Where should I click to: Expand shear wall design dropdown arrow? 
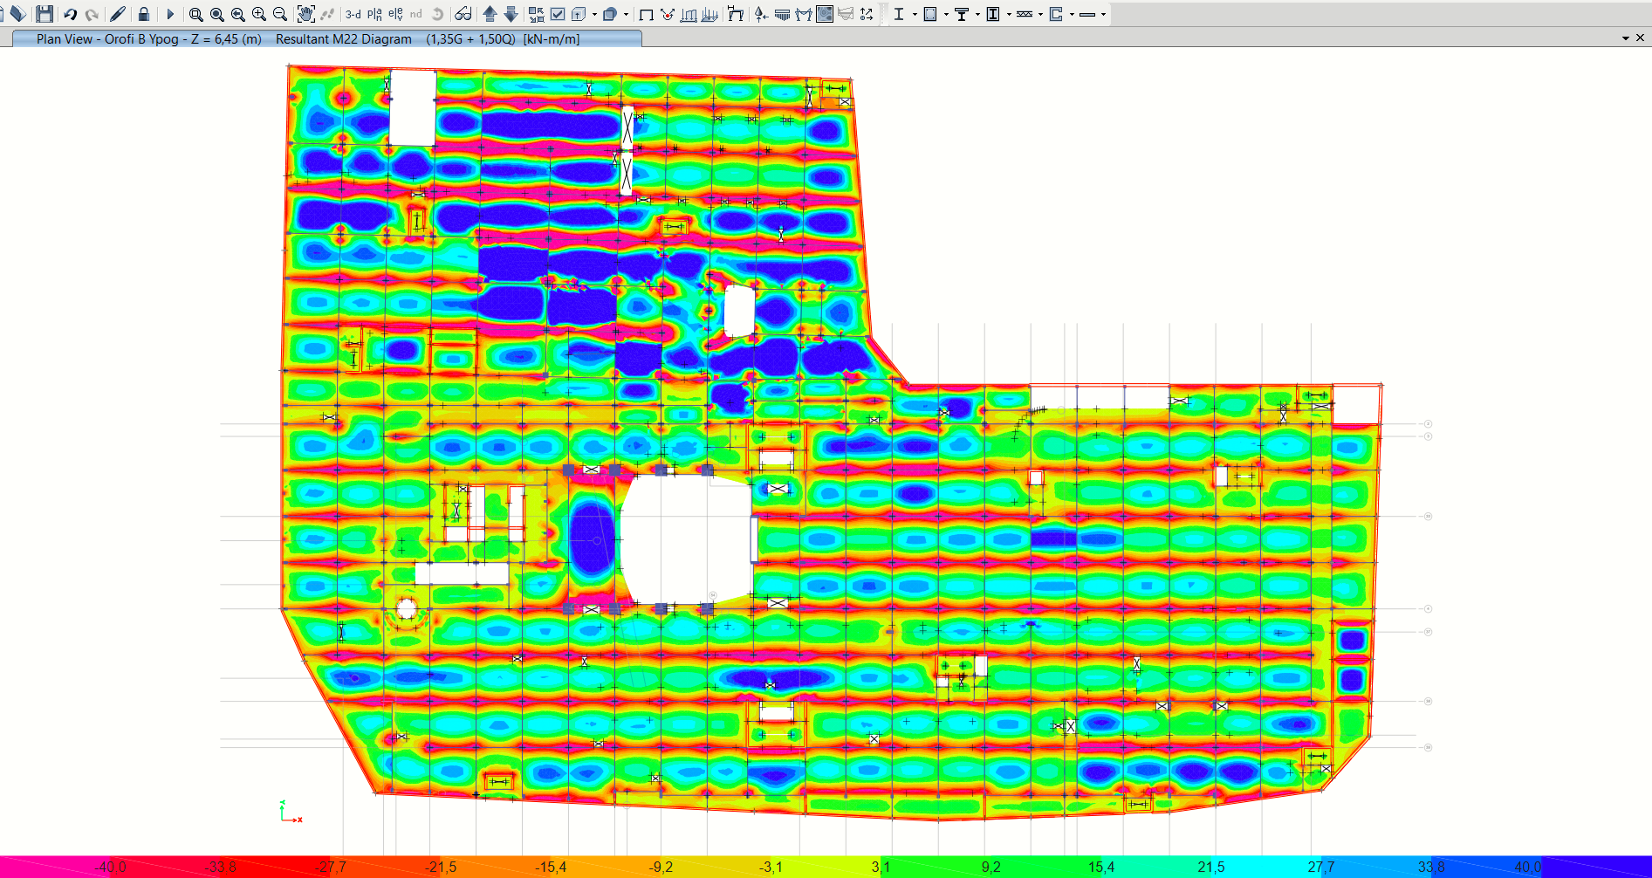click(x=1072, y=14)
